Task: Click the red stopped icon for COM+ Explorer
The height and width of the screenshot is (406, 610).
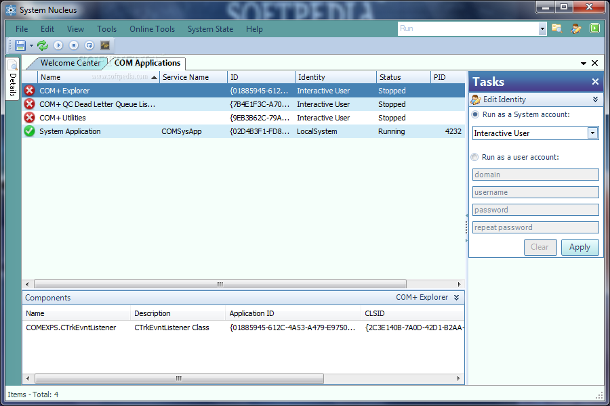Action: coord(29,91)
